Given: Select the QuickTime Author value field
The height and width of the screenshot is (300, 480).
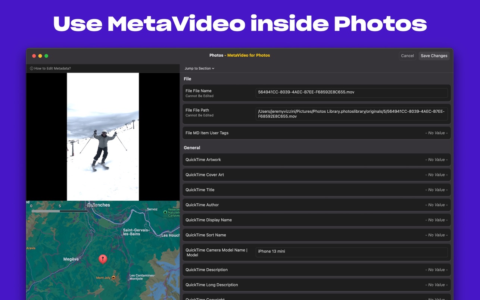Looking at the screenshot, I should 436,205.
